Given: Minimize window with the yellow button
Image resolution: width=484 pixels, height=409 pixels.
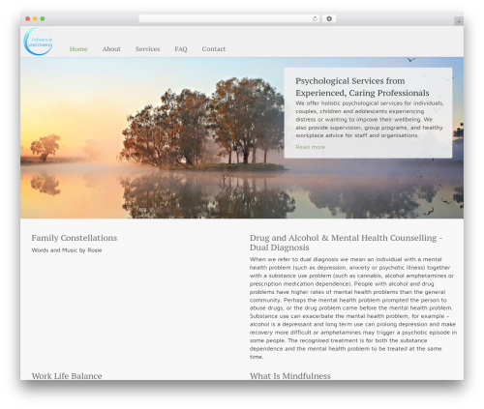Looking at the screenshot, I should click(35, 18).
